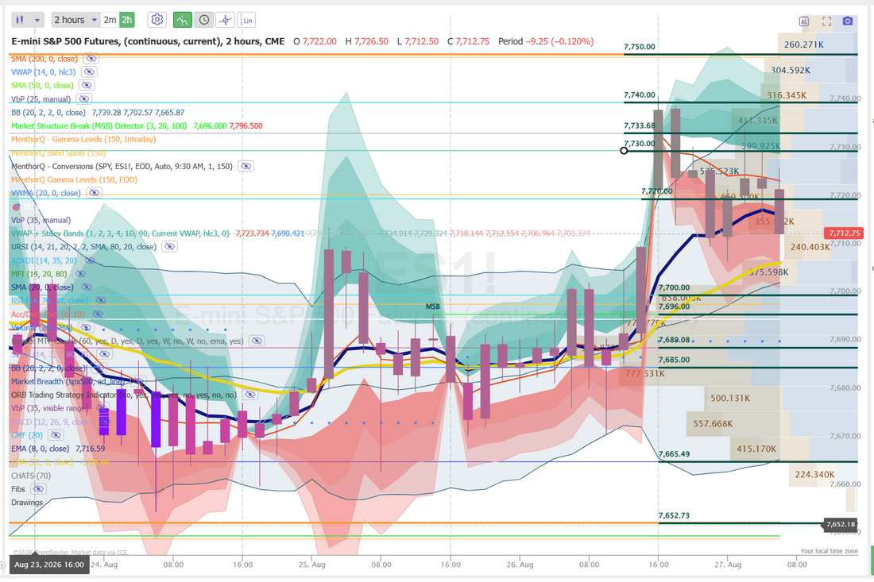Toggle visibility of VWAP (14, 0, hlc3)

pos(89,71)
